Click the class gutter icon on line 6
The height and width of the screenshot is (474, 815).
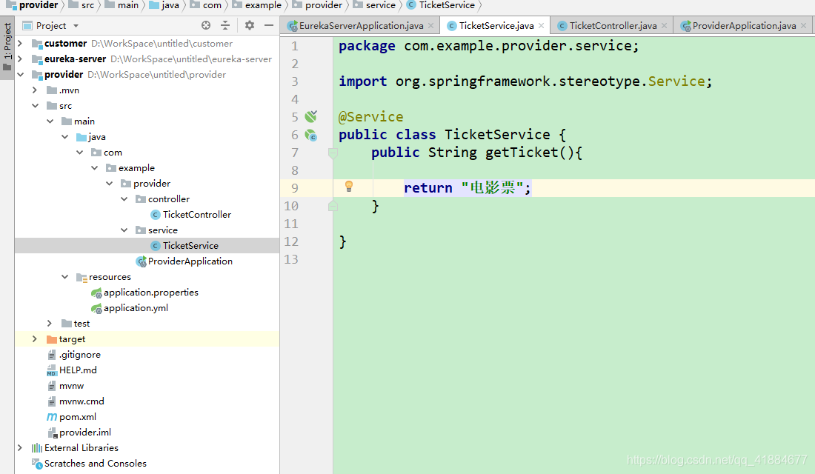[311, 135]
